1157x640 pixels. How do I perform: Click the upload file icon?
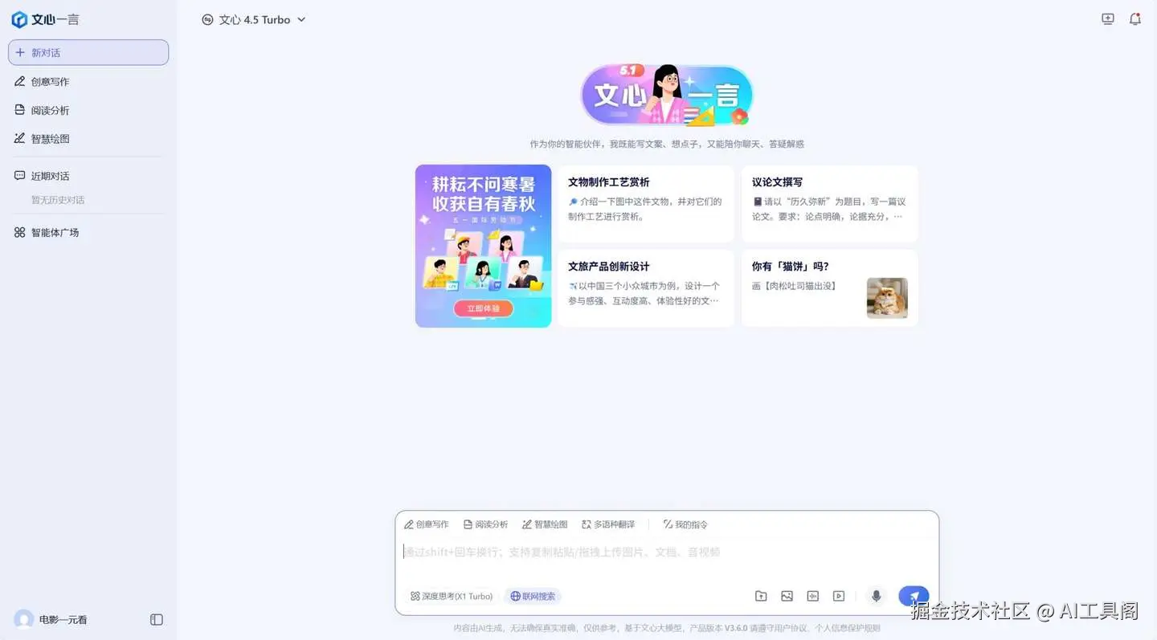(761, 596)
